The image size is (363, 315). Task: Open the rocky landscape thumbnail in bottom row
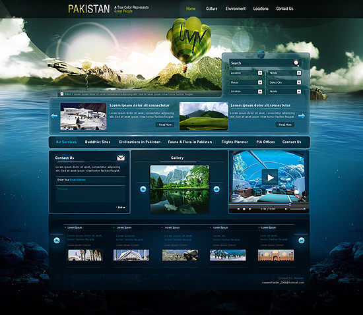[180, 255]
